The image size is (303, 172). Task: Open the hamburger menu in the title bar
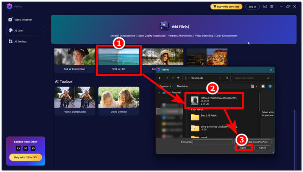click(x=272, y=6)
